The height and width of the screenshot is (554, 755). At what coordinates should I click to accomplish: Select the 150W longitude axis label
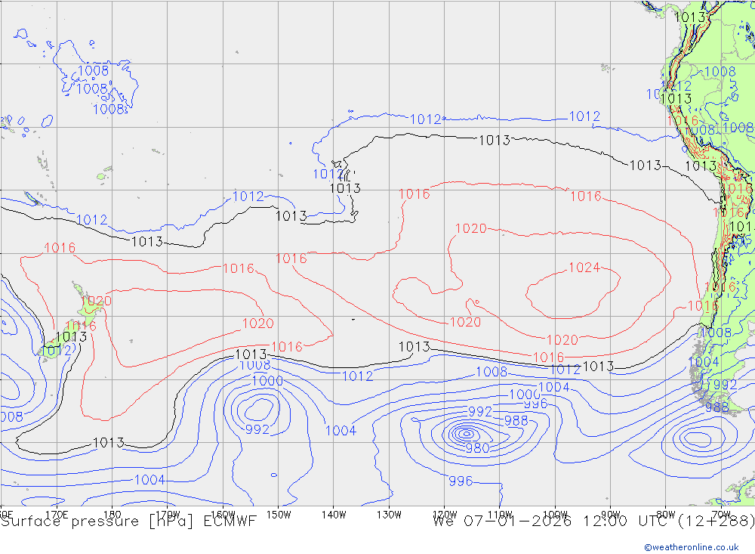[279, 515]
